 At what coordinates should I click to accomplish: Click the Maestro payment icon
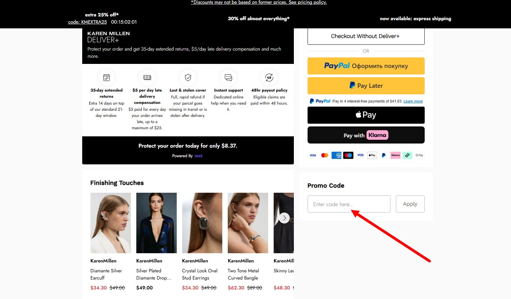[x=348, y=155]
